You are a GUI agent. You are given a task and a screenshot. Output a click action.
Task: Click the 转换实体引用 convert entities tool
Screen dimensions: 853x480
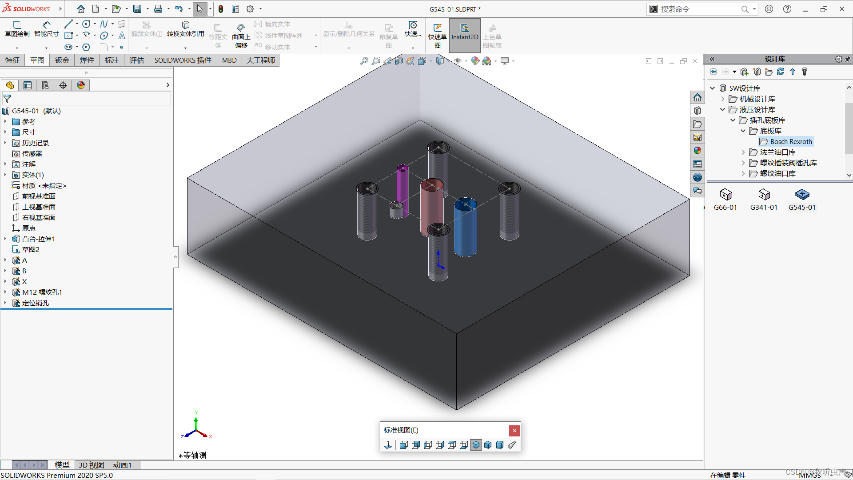[186, 29]
